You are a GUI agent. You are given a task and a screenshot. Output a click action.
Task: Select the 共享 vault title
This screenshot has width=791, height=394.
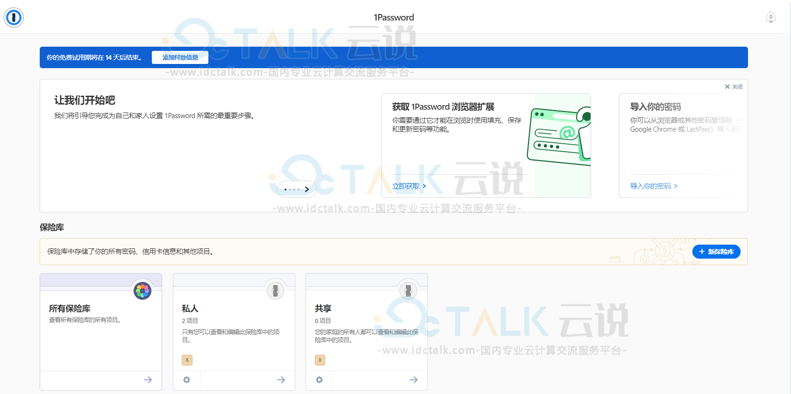pyautogui.click(x=323, y=309)
